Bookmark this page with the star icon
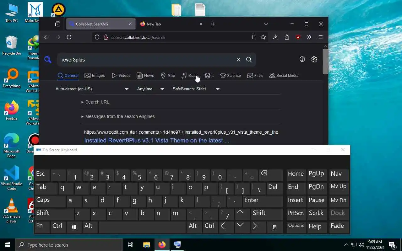This screenshot has width=402, height=251. (263, 37)
